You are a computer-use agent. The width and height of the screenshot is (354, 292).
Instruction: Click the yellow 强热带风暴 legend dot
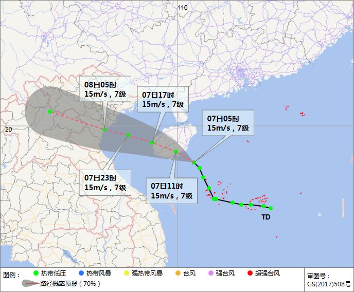pyautogui.click(x=126, y=273)
